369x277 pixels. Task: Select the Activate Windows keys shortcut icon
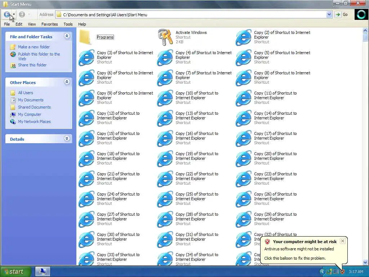click(165, 37)
